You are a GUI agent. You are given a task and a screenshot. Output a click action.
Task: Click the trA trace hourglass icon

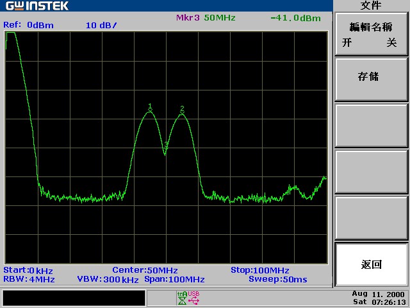pos(182,298)
